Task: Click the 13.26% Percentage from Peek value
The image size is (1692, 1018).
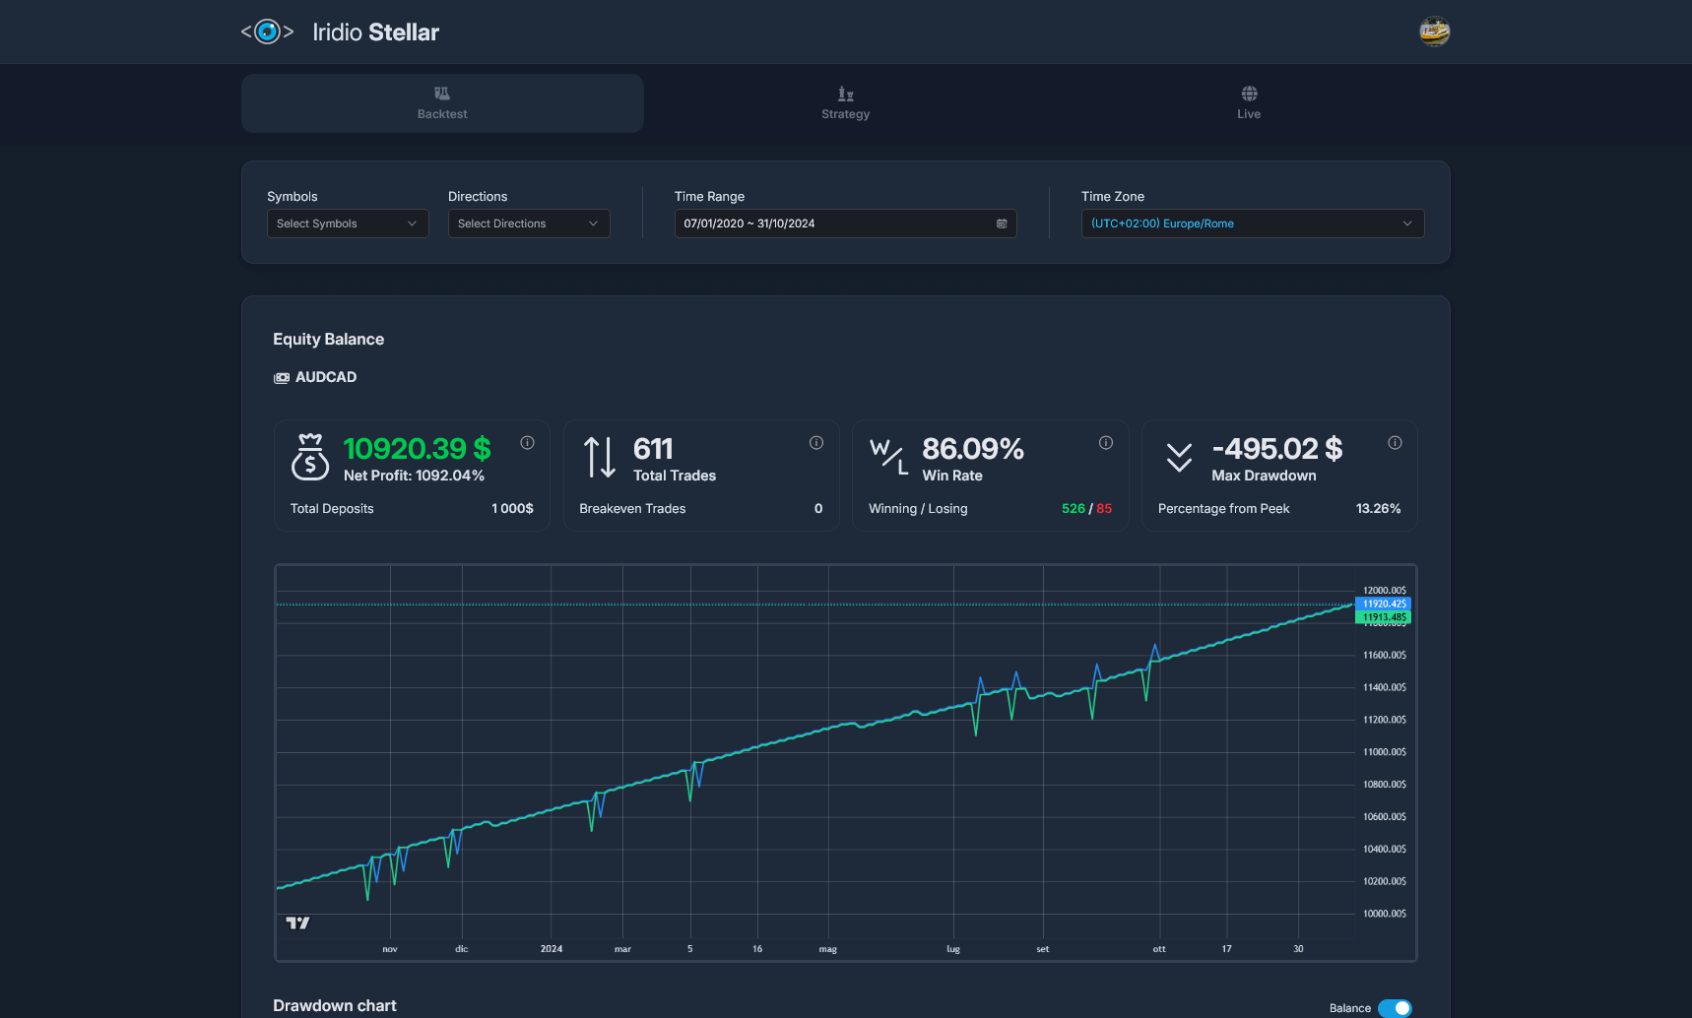Action: pos(1378,509)
